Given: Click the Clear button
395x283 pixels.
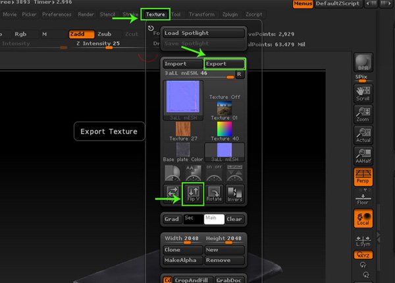Looking at the screenshot, I should tap(234, 219).
